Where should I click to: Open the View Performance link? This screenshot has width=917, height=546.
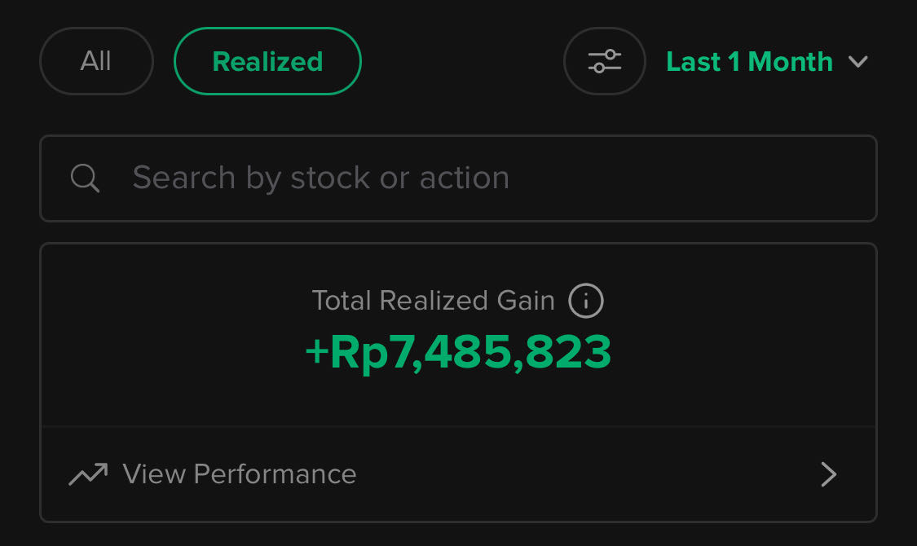pos(240,474)
